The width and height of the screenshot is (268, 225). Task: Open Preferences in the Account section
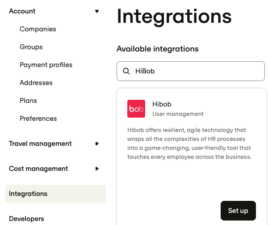(x=38, y=119)
